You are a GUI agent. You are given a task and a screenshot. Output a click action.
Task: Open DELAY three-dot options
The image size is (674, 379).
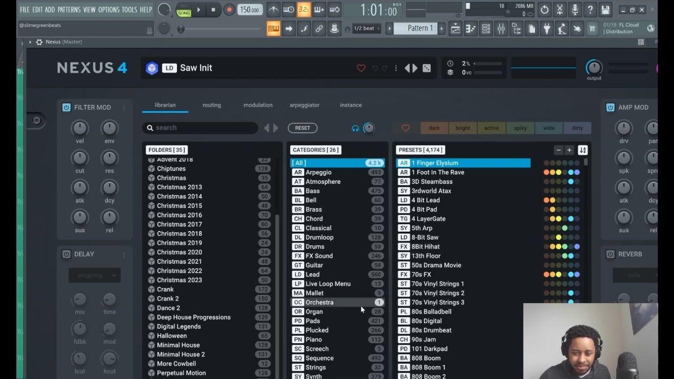(124, 254)
